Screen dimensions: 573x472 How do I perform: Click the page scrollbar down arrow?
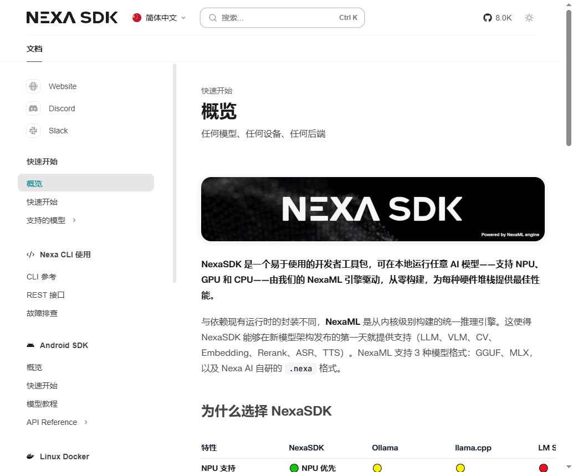pyautogui.click(x=569, y=466)
